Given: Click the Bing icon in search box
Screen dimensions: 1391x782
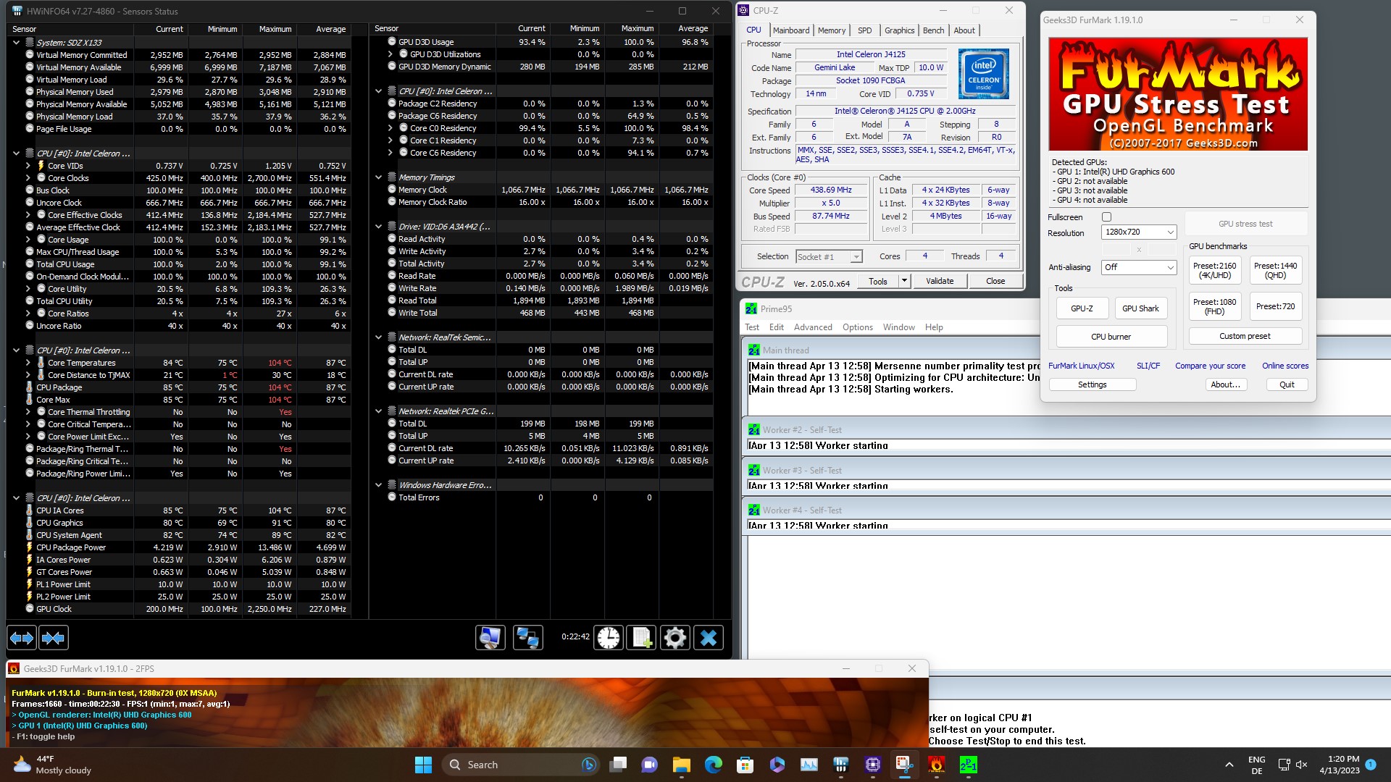Looking at the screenshot, I should point(588,765).
